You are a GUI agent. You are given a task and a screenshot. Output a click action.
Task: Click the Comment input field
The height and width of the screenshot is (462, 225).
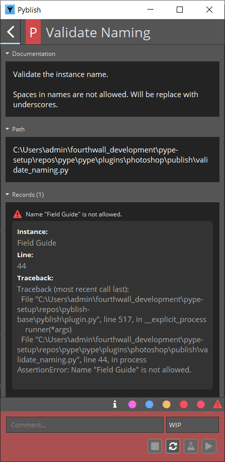(85, 425)
